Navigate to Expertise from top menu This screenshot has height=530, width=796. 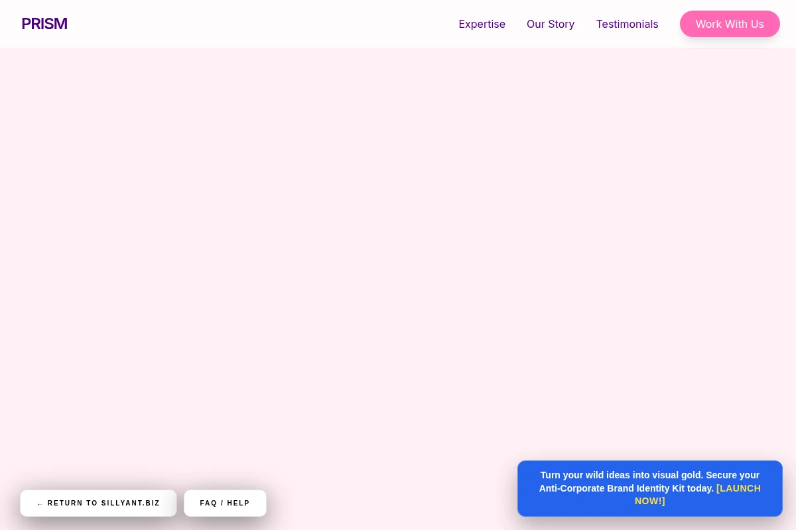[482, 24]
